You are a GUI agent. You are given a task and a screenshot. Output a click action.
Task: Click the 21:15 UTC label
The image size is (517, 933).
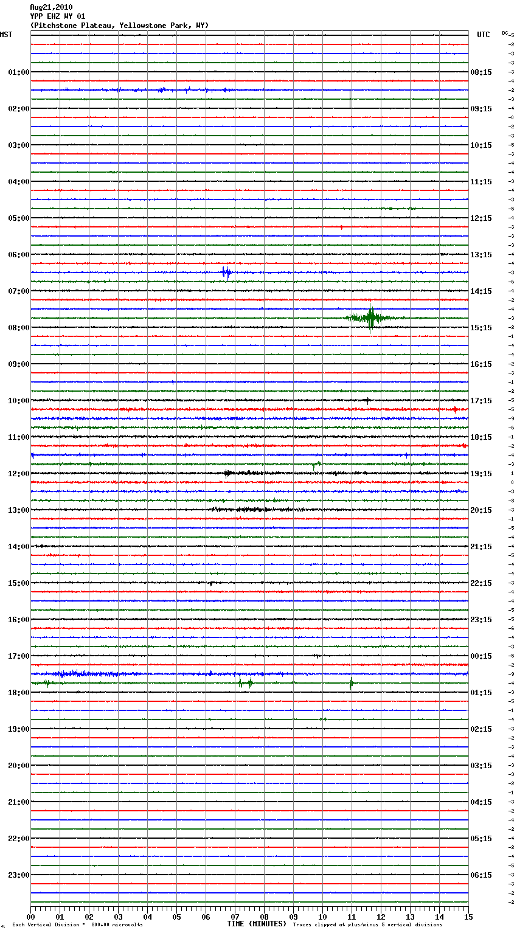(x=481, y=547)
